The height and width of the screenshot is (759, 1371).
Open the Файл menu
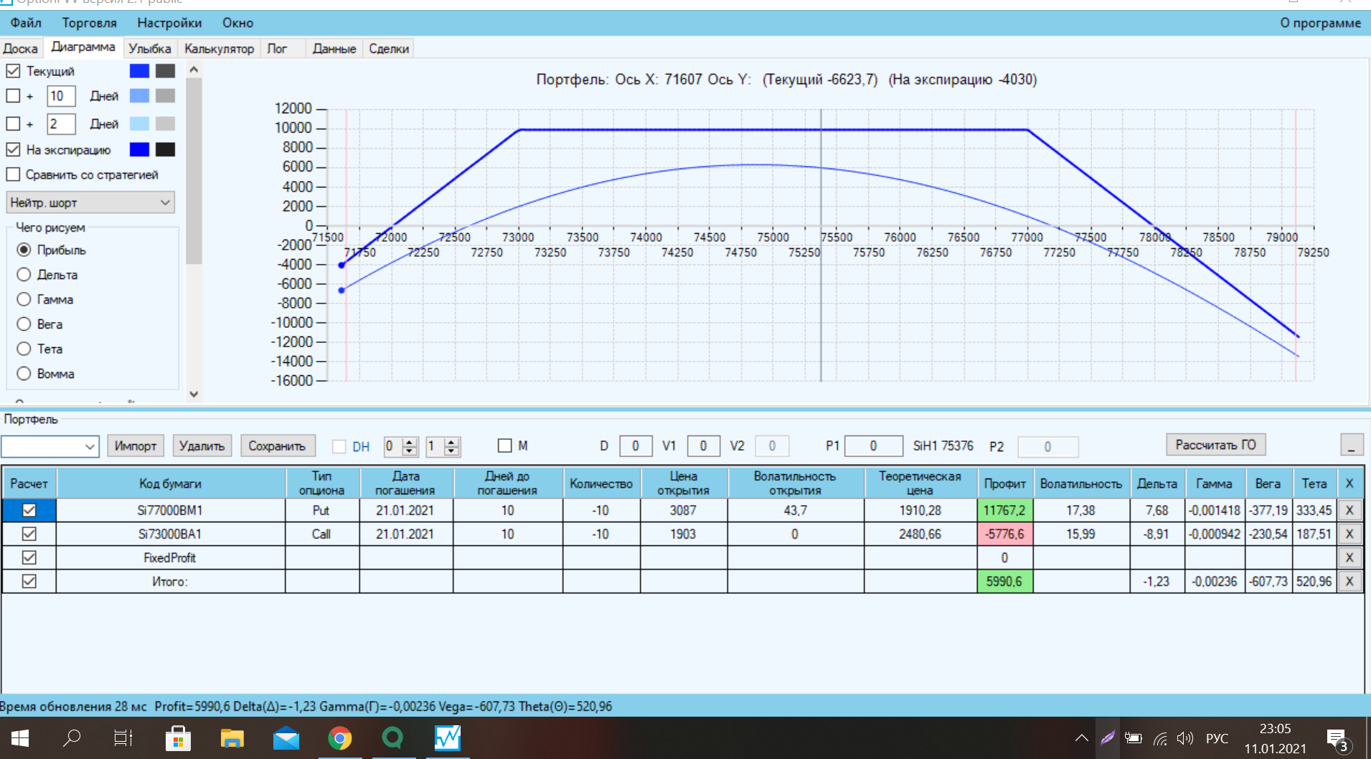pos(26,23)
